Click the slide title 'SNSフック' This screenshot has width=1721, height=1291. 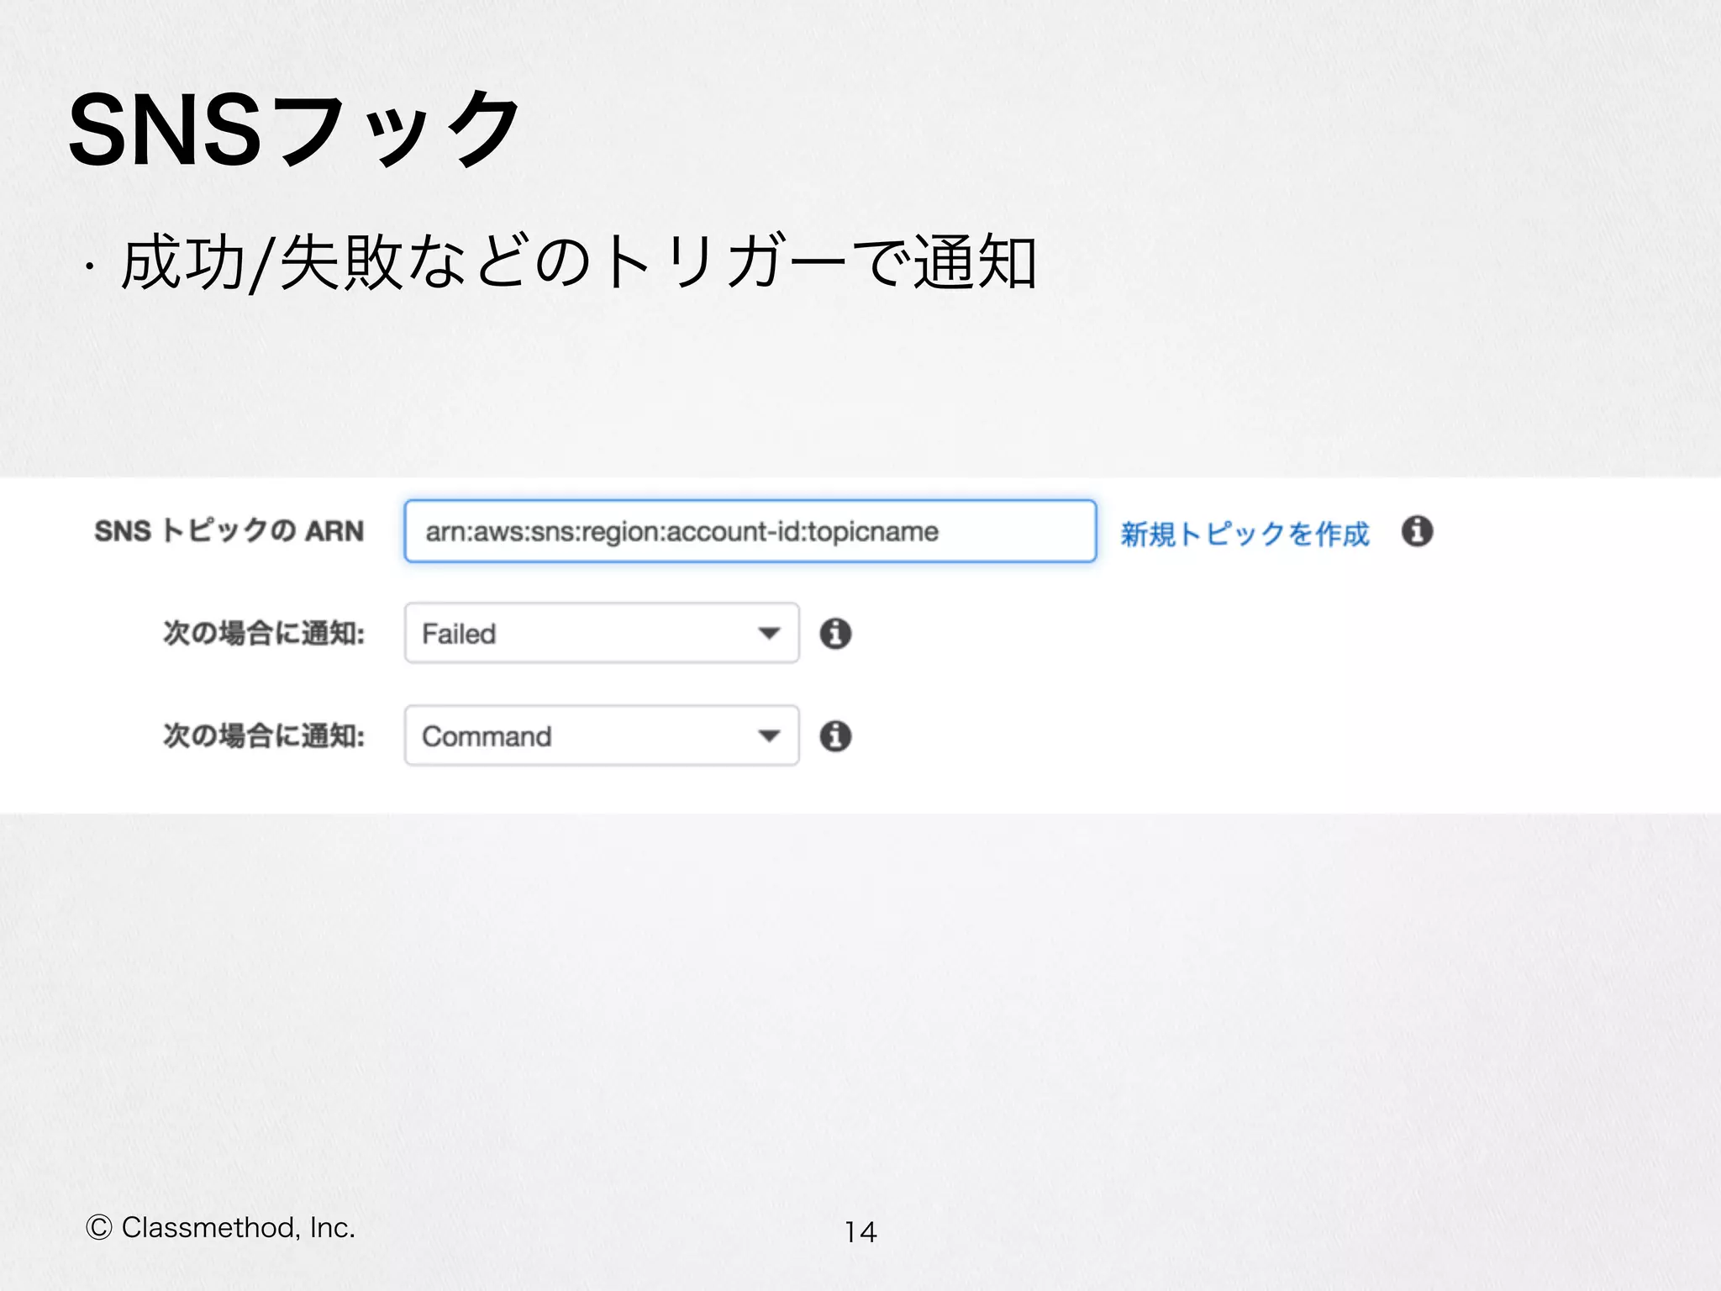coord(294,130)
